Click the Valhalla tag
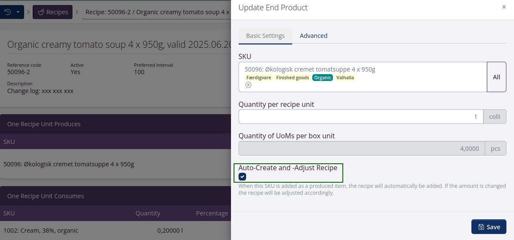The height and width of the screenshot is (240, 514). tap(345, 78)
